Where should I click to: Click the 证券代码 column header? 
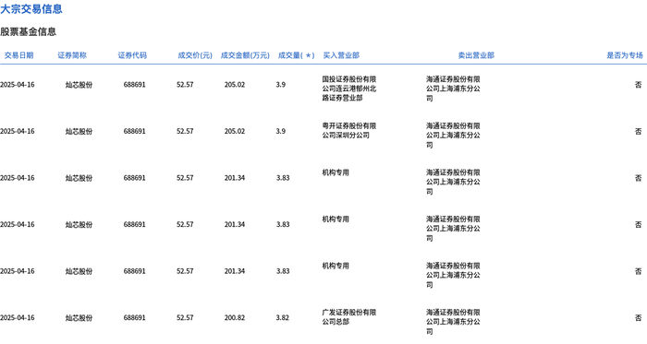[x=132, y=55]
